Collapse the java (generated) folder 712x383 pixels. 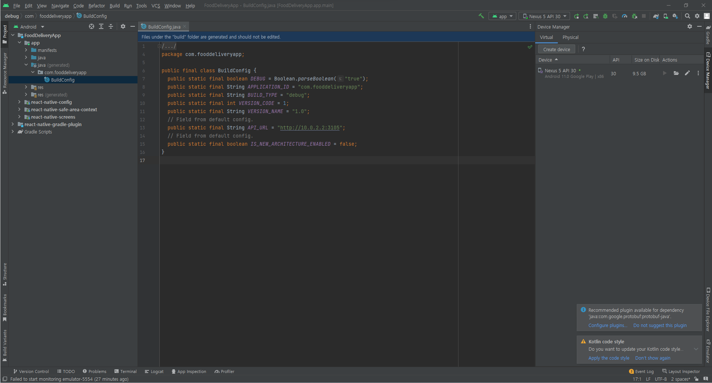click(26, 65)
